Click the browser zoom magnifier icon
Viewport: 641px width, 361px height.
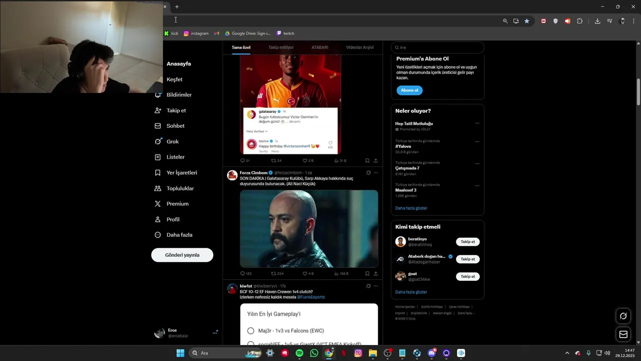tap(505, 21)
